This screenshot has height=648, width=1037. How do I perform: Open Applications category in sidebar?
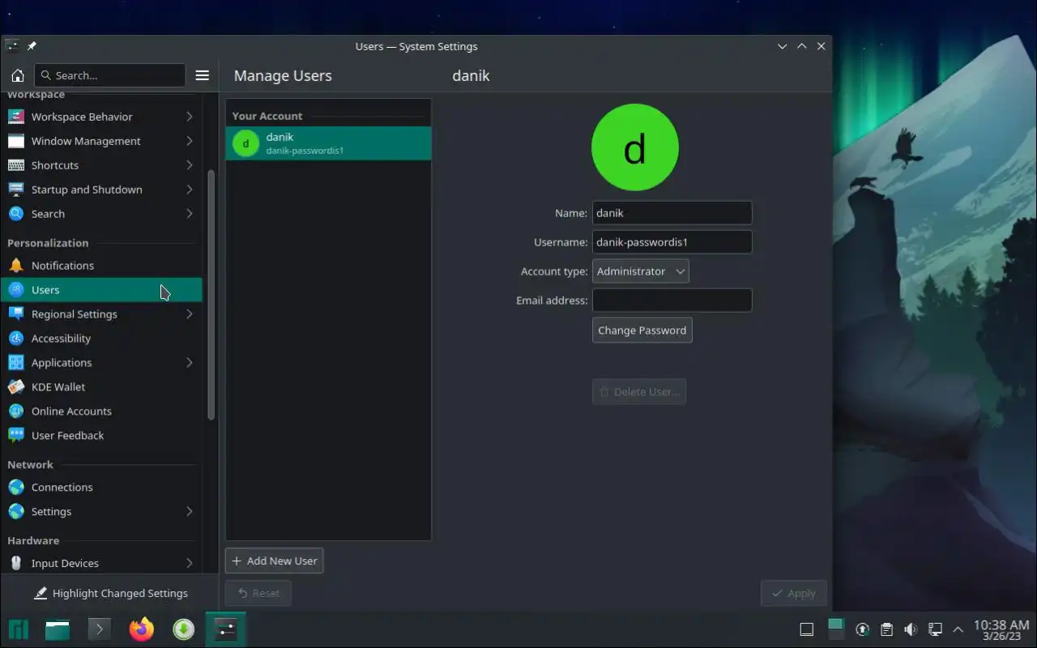click(x=101, y=363)
